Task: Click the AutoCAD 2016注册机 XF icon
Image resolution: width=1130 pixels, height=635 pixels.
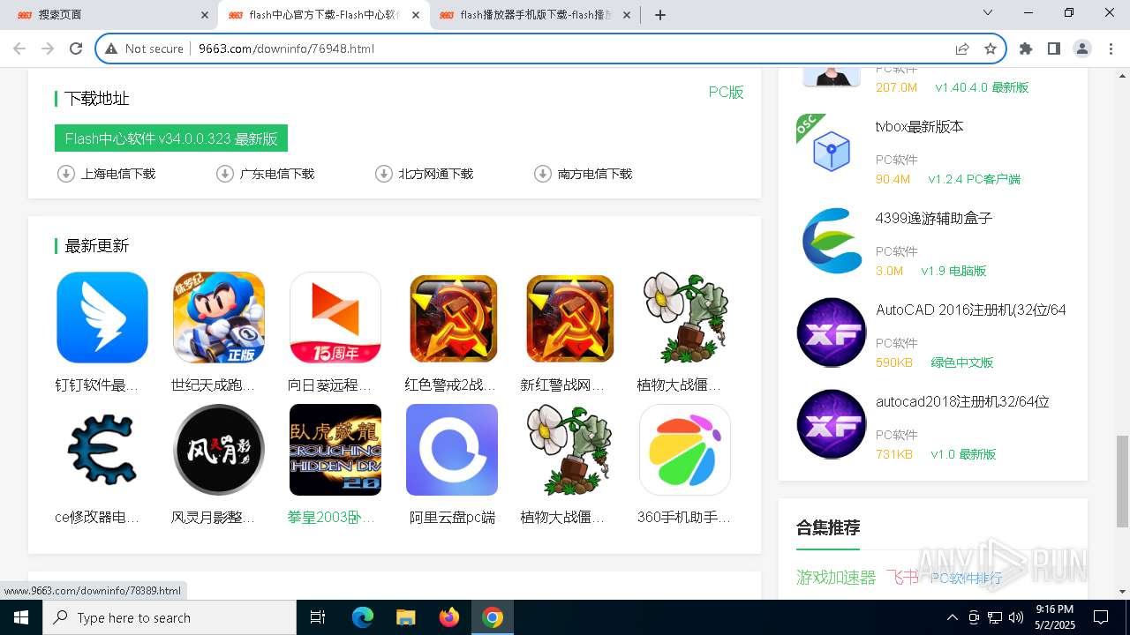Action: click(x=832, y=332)
